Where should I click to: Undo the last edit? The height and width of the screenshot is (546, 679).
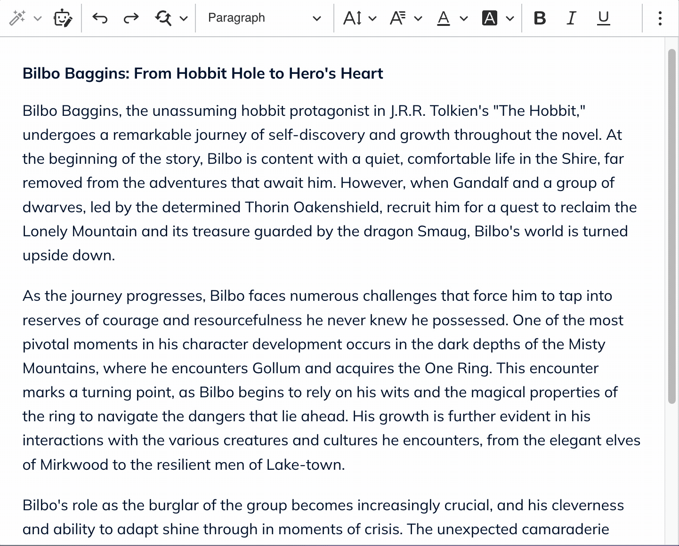click(100, 18)
